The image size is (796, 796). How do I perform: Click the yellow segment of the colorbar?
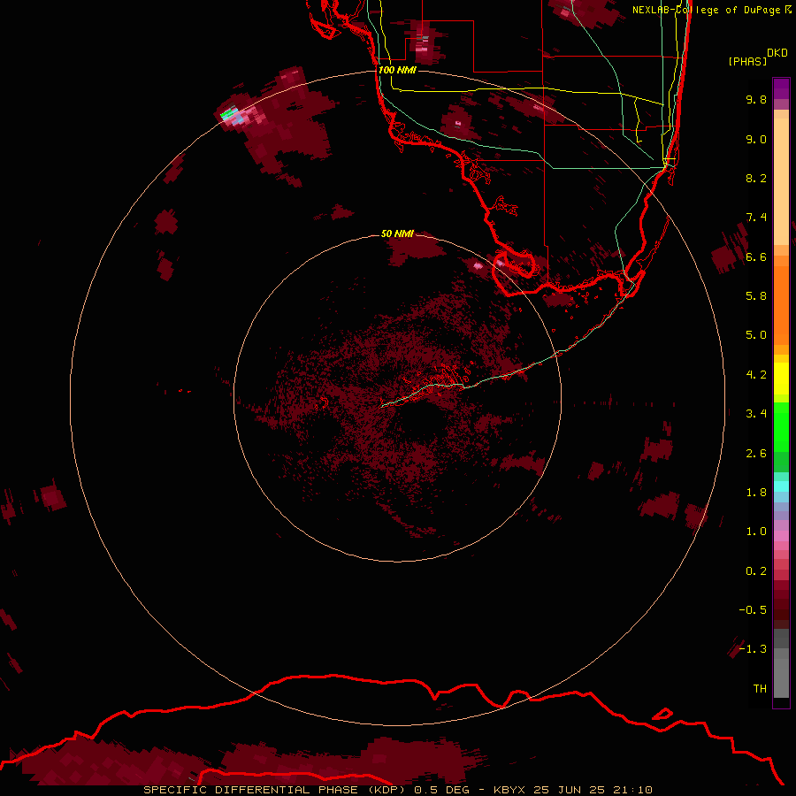click(x=781, y=379)
